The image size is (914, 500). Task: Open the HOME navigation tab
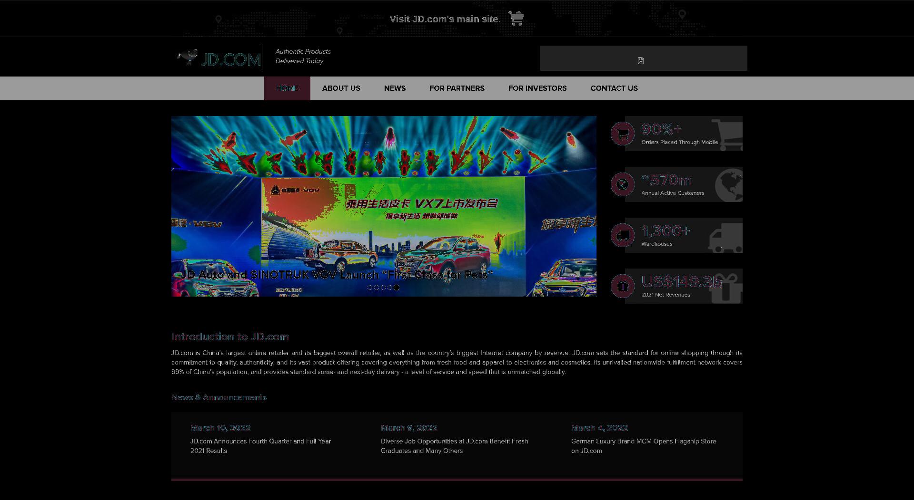[287, 88]
